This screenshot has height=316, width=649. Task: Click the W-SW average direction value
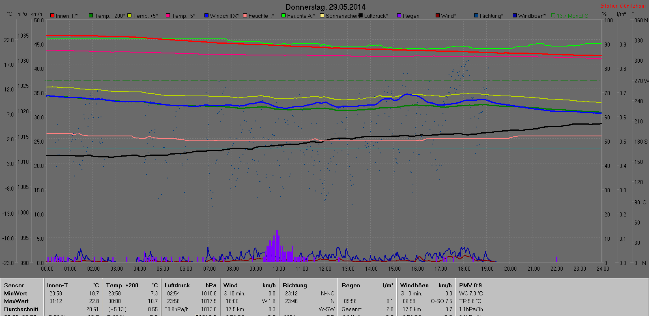coord(327,309)
